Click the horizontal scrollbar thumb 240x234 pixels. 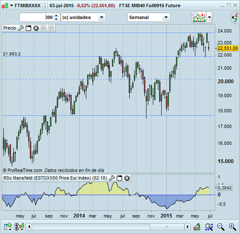[x=167, y=227]
